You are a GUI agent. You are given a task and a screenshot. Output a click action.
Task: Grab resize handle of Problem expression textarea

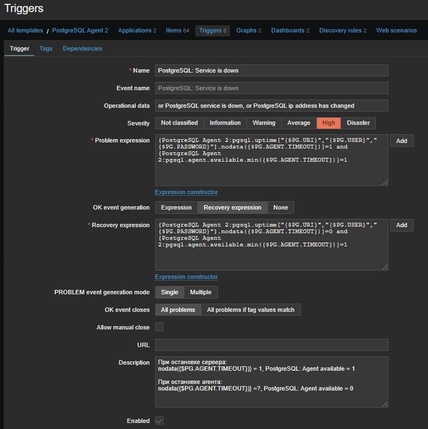385,183
